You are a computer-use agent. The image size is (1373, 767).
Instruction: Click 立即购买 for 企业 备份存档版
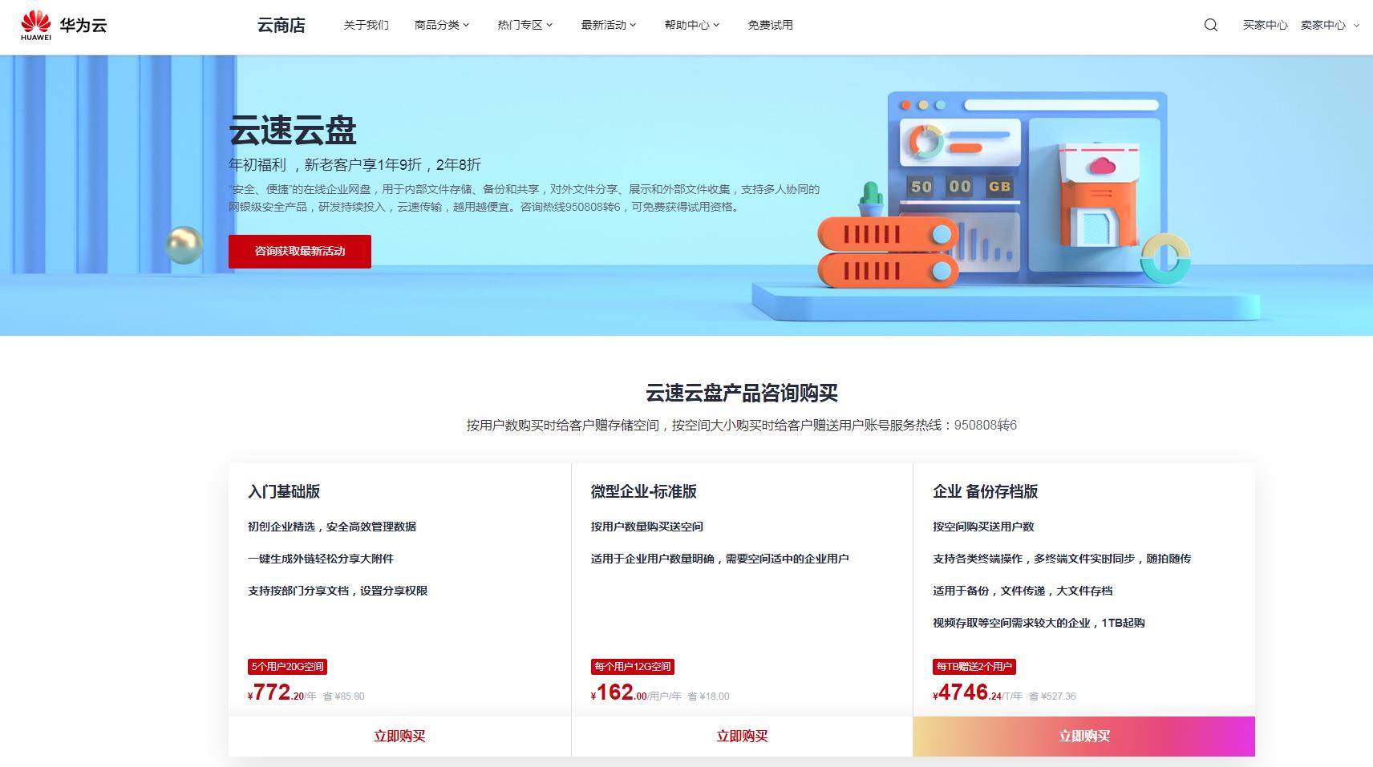click(x=1084, y=736)
